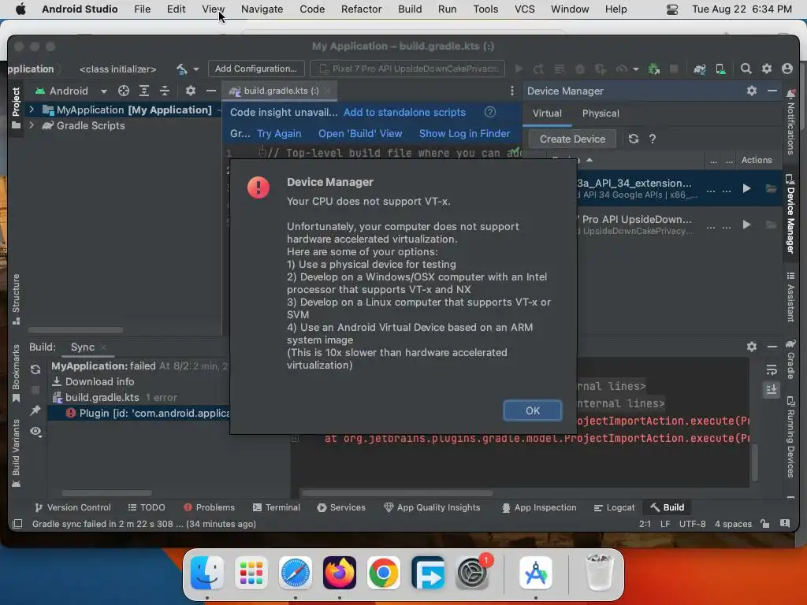Hide the Device Manager panel
Viewport: 807px width, 605px height.
(x=772, y=91)
